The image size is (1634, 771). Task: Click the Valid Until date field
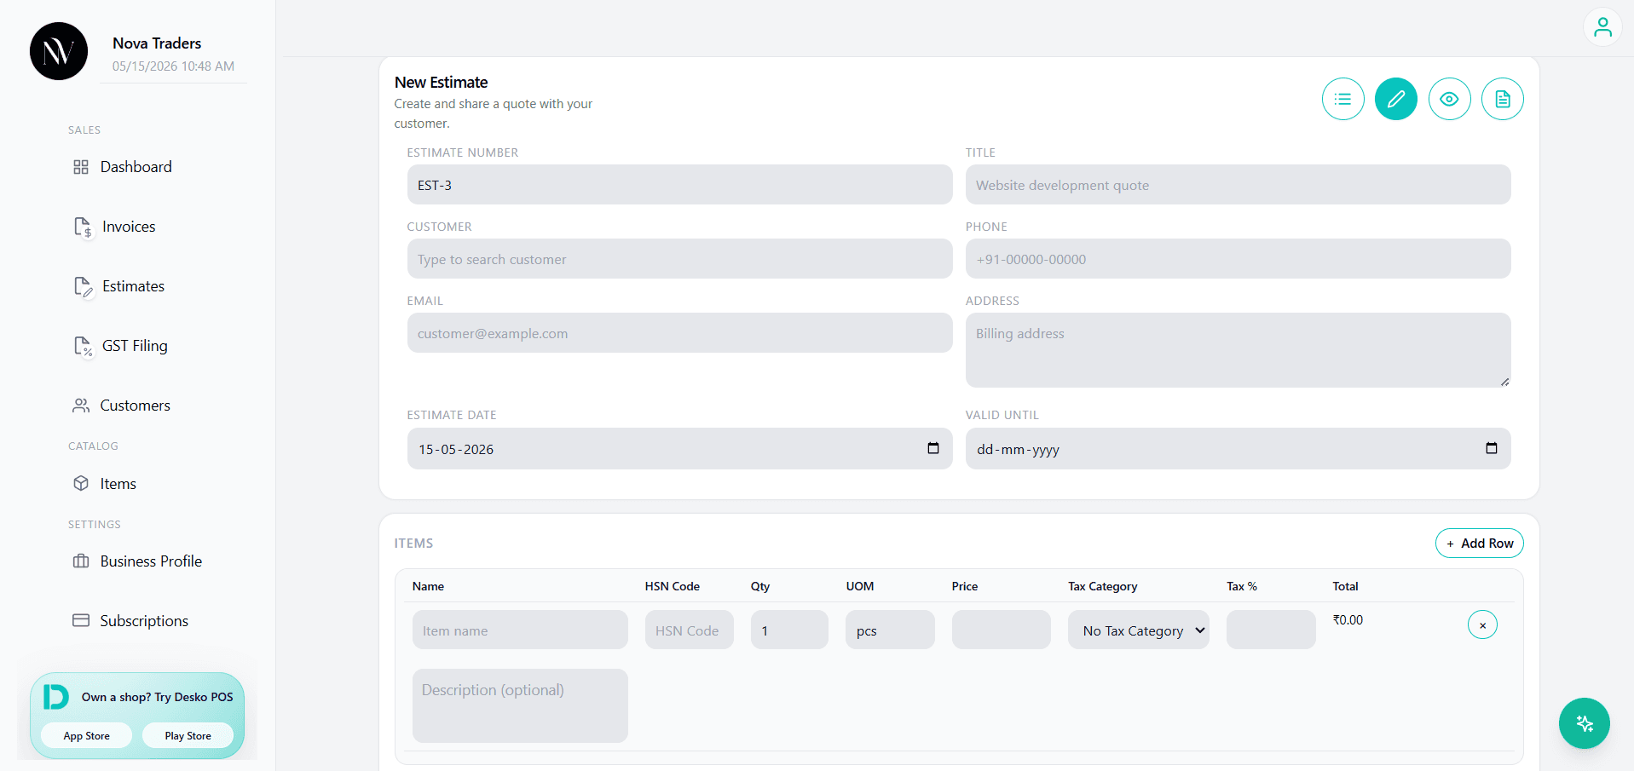click(1238, 449)
